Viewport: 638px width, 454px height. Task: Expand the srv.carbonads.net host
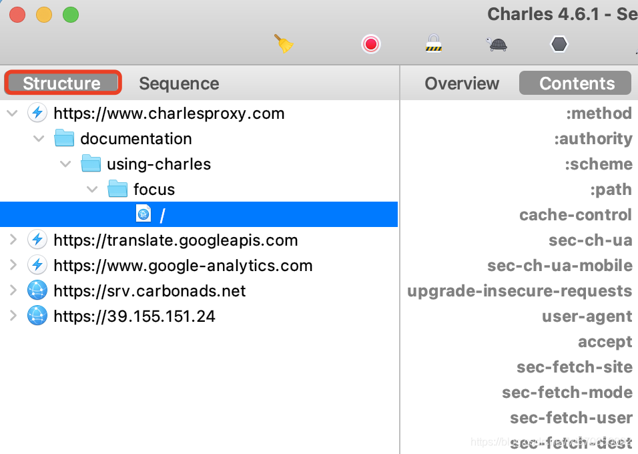(13, 290)
